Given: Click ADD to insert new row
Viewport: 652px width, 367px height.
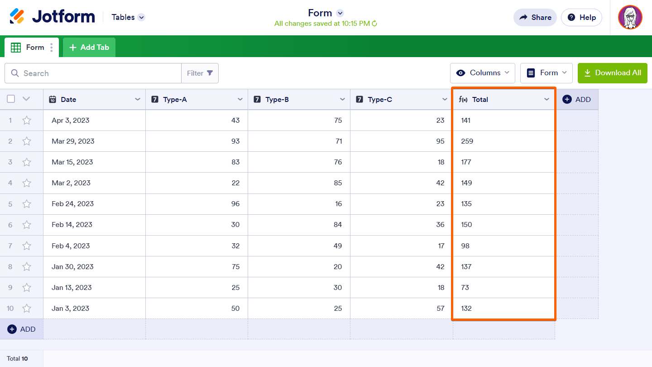Looking at the screenshot, I should (x=22, y=329).
